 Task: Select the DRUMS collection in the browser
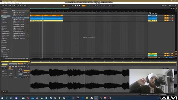(5, 17)
